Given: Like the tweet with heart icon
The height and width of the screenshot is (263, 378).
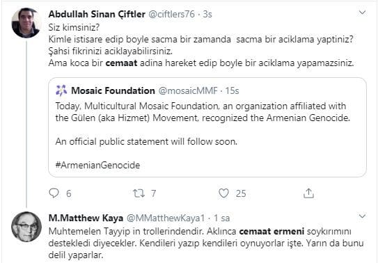Looking at the screenshot, I should tap(223, 193).
